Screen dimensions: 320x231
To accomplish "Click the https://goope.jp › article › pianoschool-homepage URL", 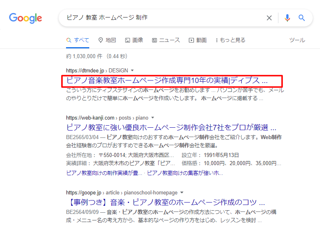I will click(x=122, y=193).
